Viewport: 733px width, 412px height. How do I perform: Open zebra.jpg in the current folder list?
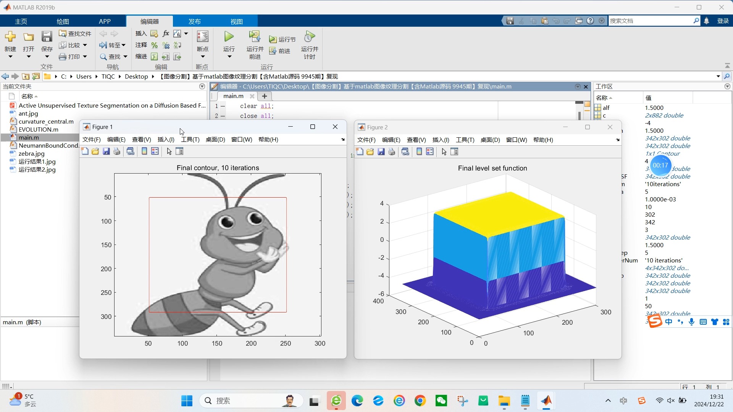(31, 153)
